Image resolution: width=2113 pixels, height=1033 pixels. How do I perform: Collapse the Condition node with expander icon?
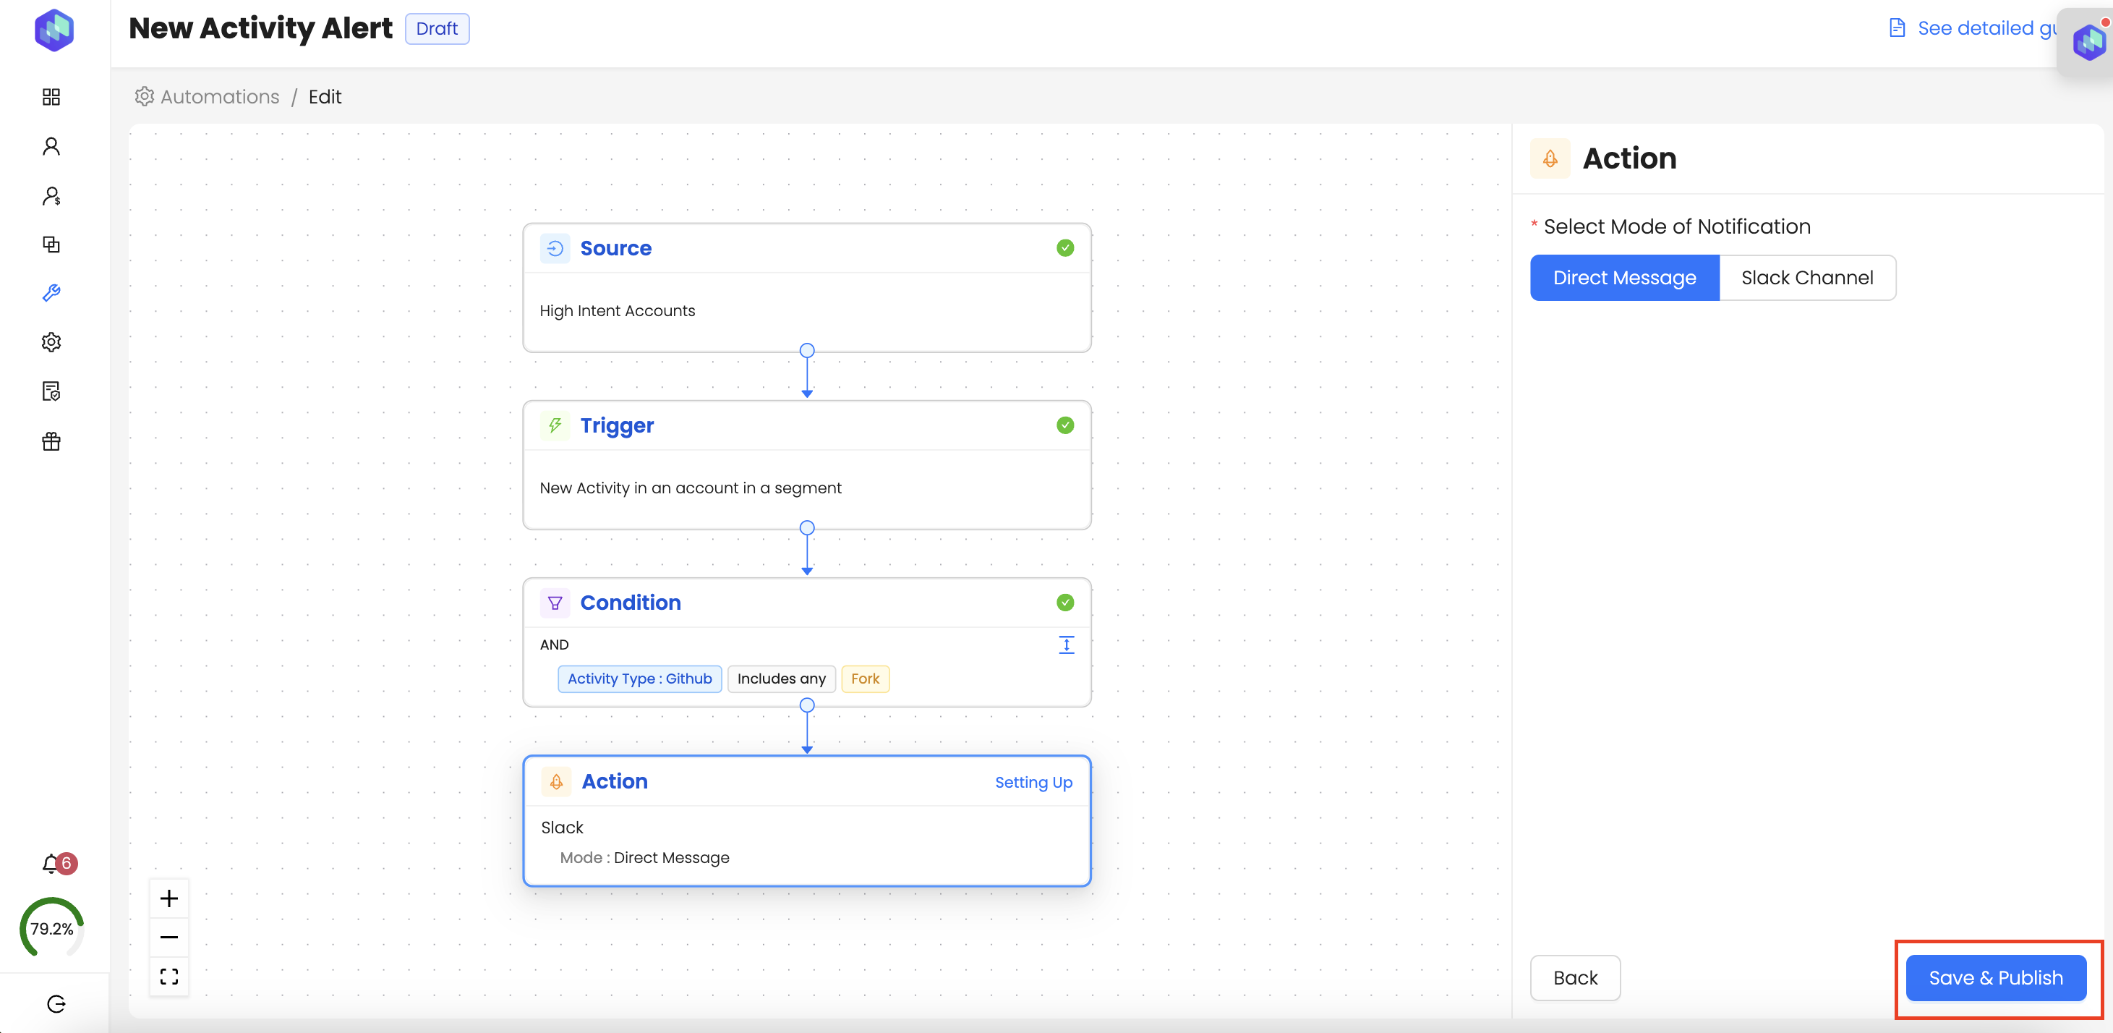pyautogui.click(x=1065, y=645)
